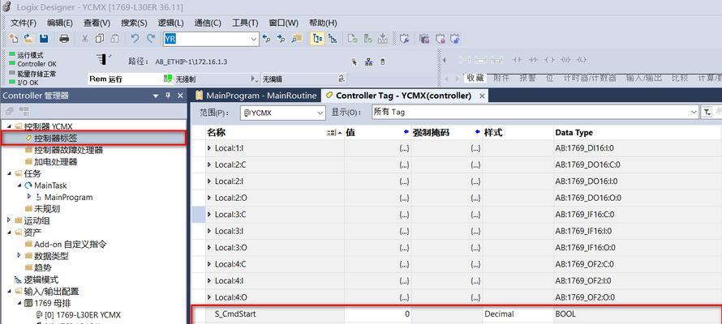Sort tags by the 名称 column header
Image resolution: width=722 pixels, height=324 pixels.
tap(274, 132)
